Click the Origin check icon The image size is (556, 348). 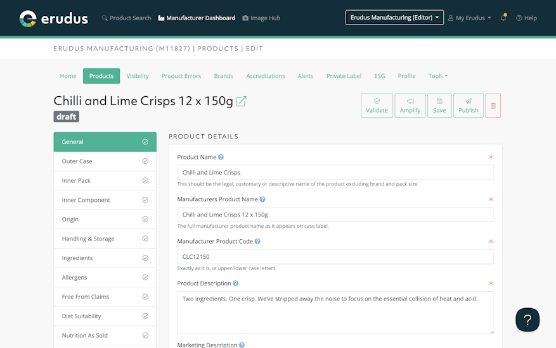pyautogui.click(x=145, y=220)
